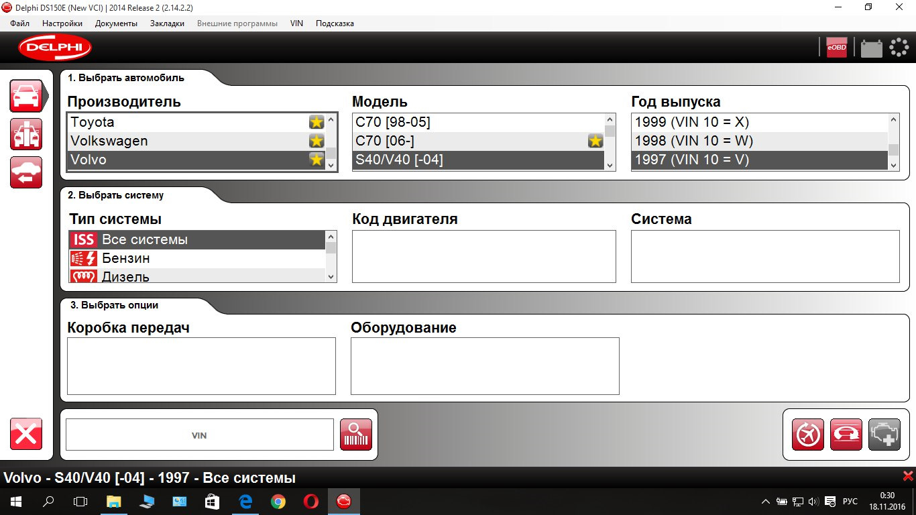Open the Настройки menu

(x=62, y=23)
